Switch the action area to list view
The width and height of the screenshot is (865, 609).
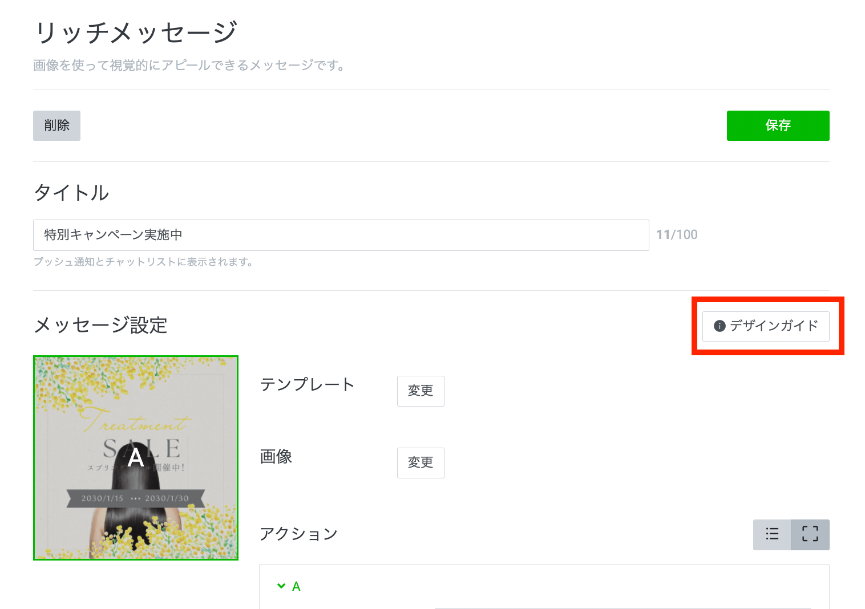pyautogui.click(x=772, y=534)
